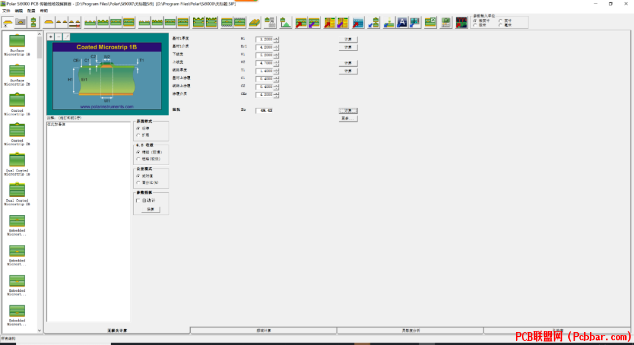Select the Surface Microstrip 2B structure

click(x=17, y=75)
